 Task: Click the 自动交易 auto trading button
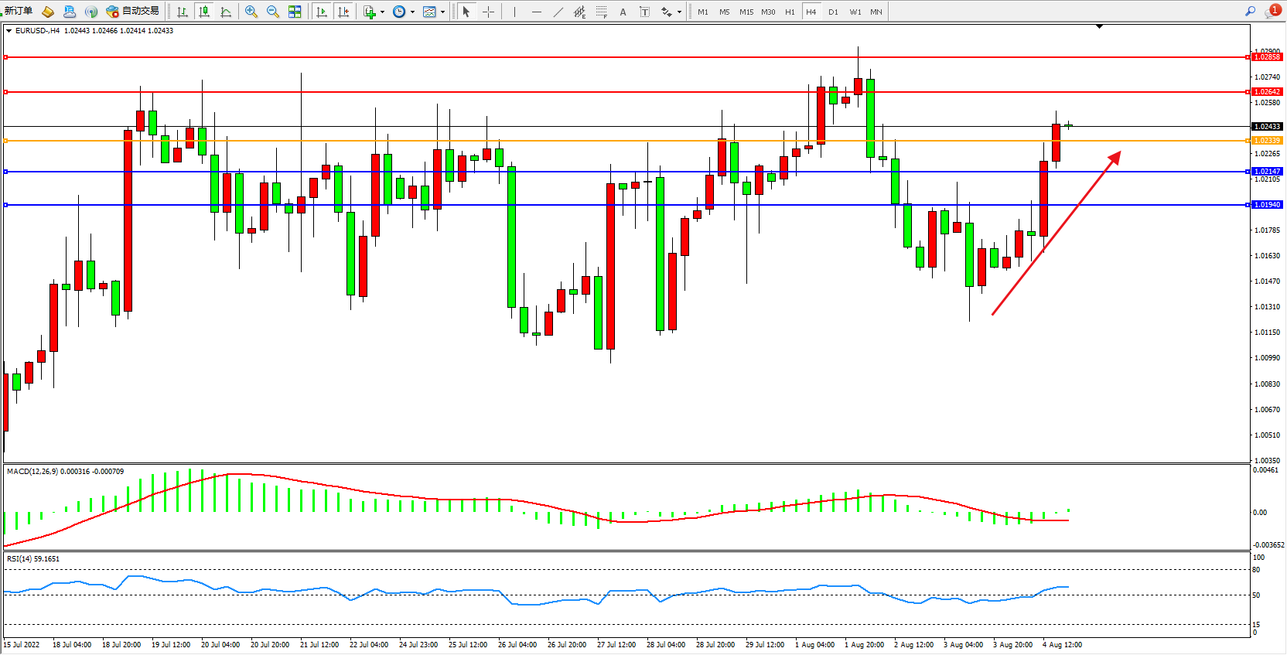(x=133, y=11)
